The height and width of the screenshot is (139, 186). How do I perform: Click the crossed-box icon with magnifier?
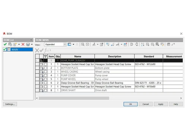[x=83, y=44]
